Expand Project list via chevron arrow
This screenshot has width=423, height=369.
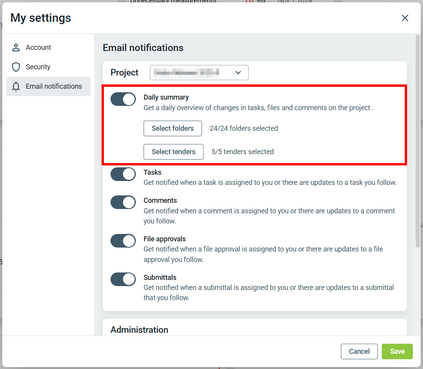pos(238,73)
